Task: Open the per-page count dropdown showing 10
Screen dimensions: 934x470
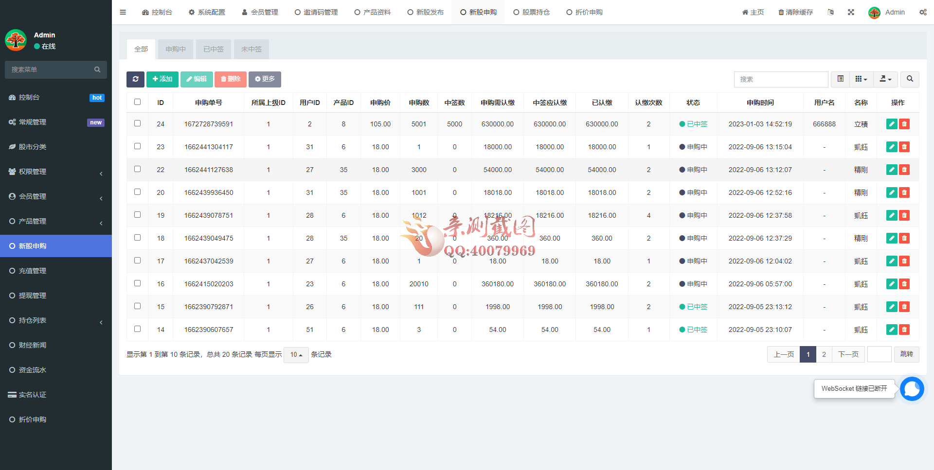Action: [296, 355]
